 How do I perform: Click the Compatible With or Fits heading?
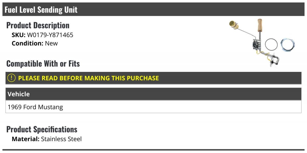coord(43,63)
